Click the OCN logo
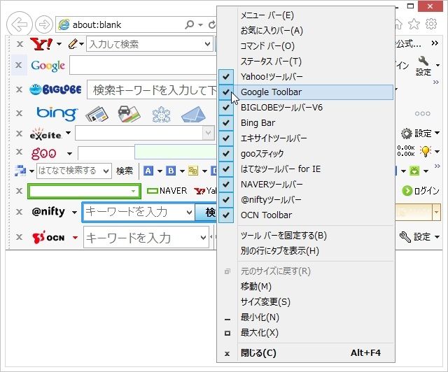Viewport: 448px width, 372px height. click(48, 238)
